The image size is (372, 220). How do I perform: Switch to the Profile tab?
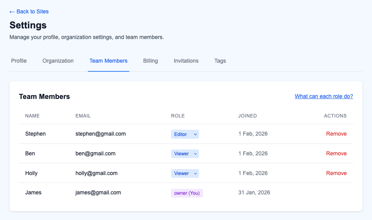[x=19, y=61]
